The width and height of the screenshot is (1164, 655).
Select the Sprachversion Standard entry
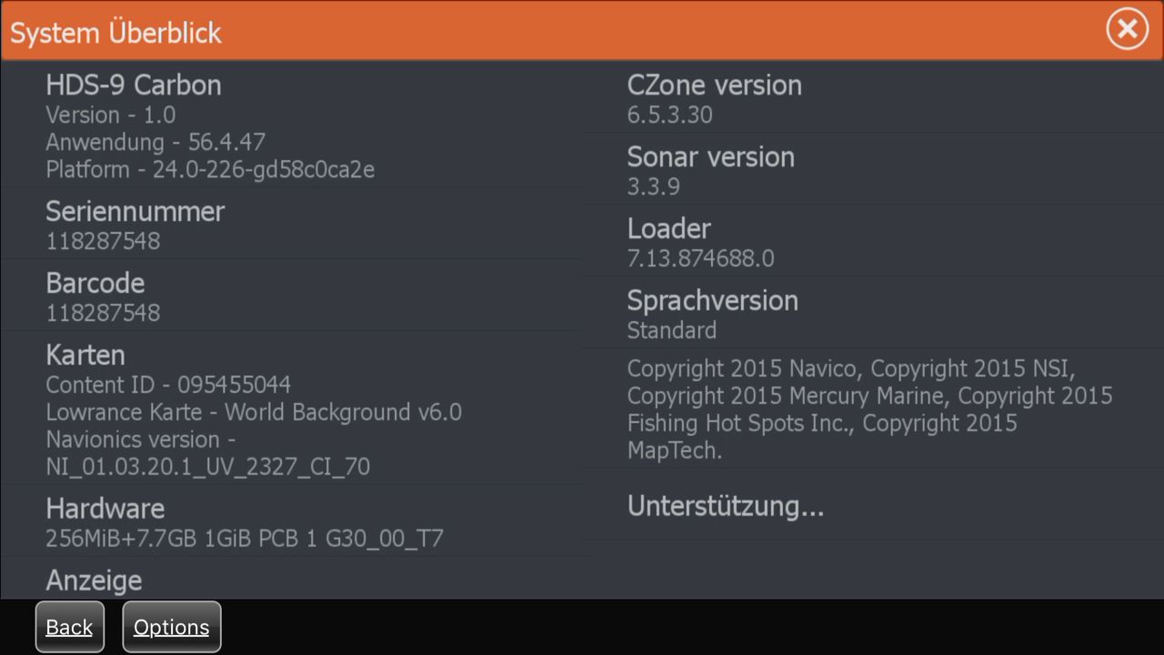(712, 314)
